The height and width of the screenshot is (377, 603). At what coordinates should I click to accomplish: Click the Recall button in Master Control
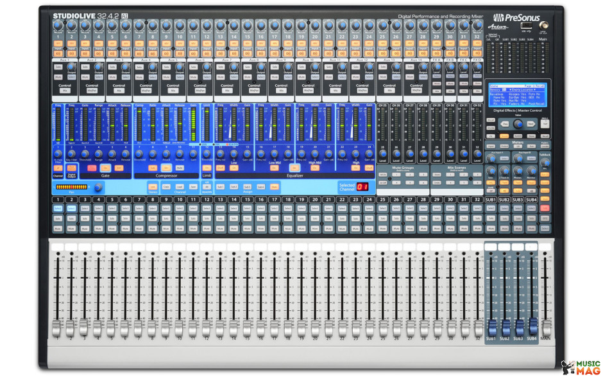tap(545, 136)
